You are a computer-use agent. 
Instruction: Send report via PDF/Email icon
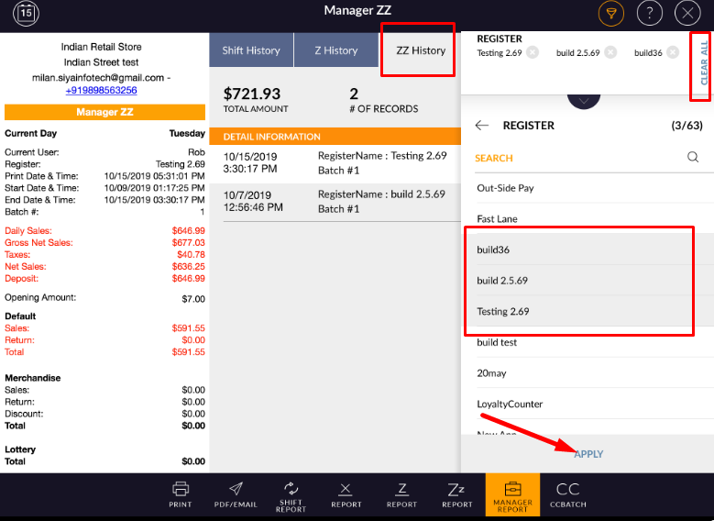click(236, 494)
